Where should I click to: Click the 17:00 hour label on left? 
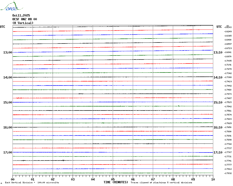(8, 152)
